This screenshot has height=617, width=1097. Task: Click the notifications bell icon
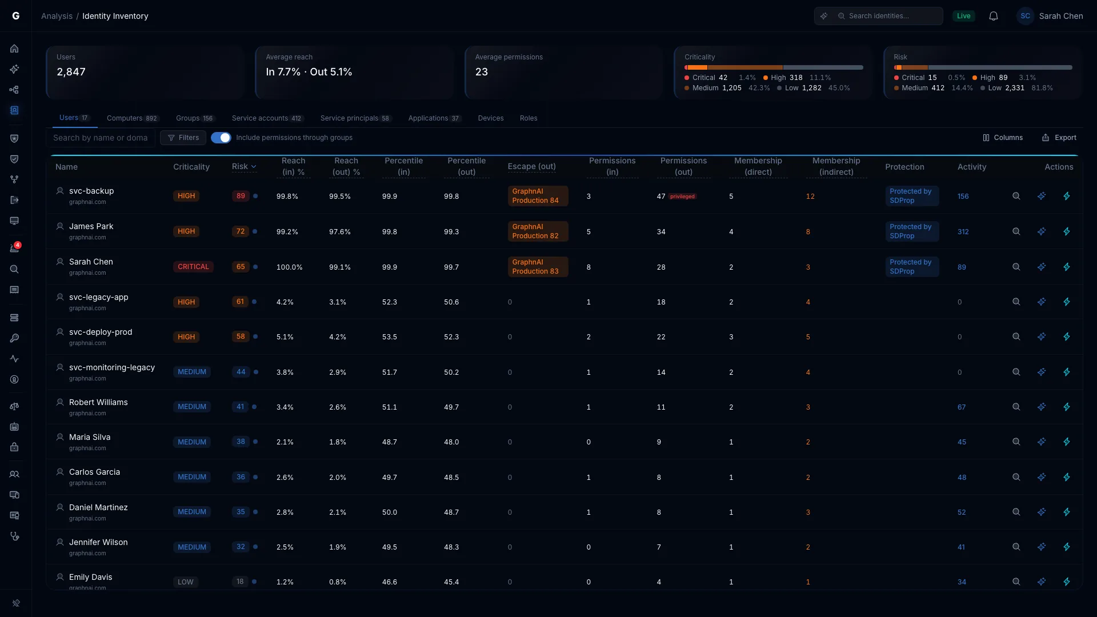coord(994,16)
